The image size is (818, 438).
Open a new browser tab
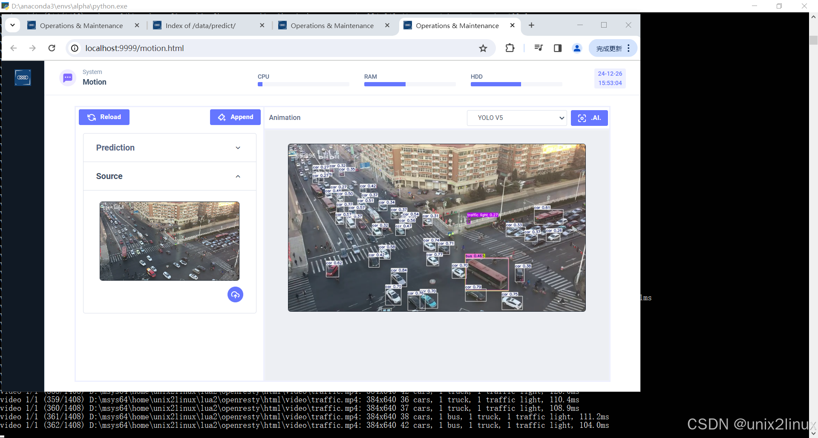coord(531,25)
